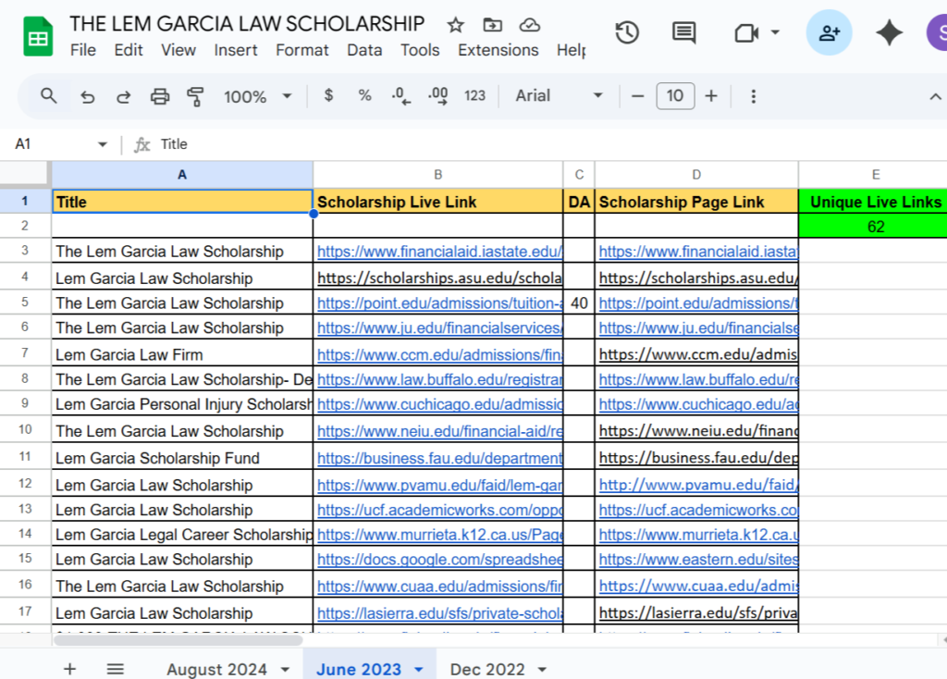Star this spreadsheet document
Image resolution: width=947 pixels, height=679 pixels.
point(455,25)
